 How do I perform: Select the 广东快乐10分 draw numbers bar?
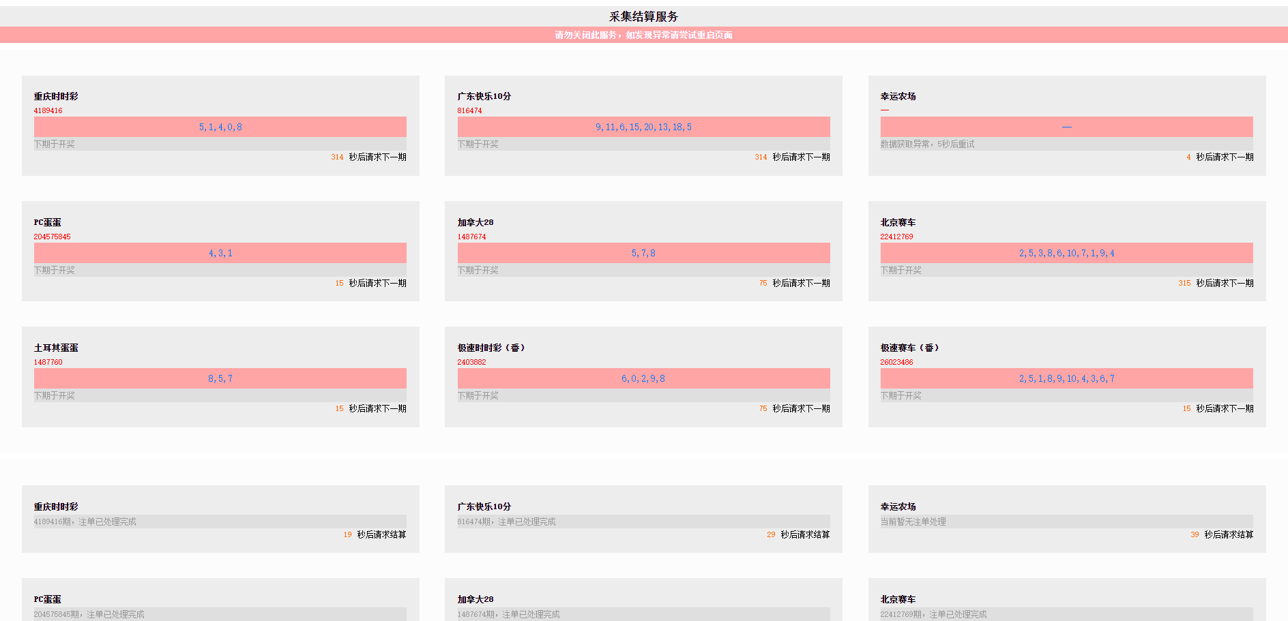coord(643,127)
